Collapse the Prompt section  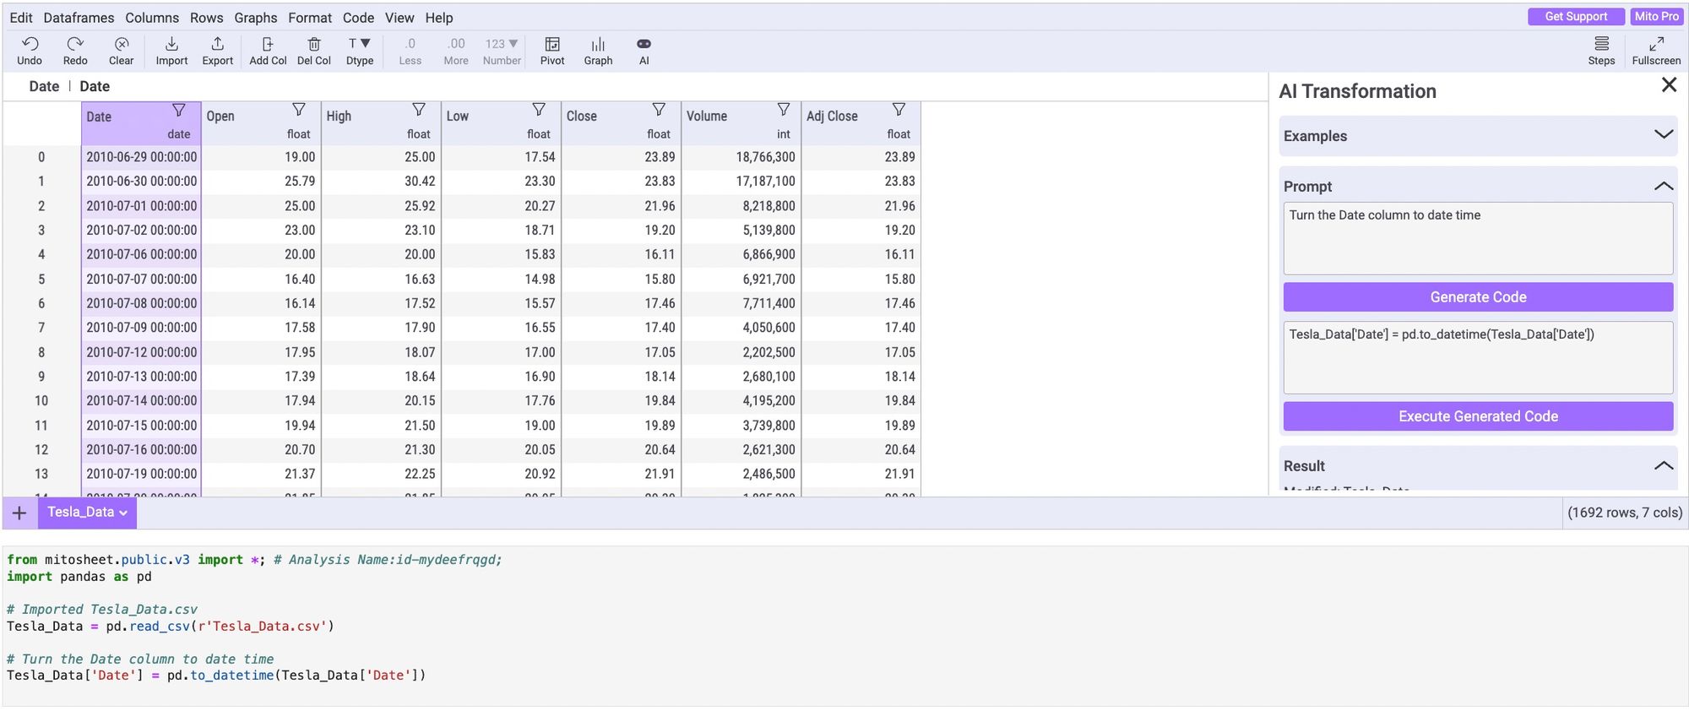(1663, 186)
